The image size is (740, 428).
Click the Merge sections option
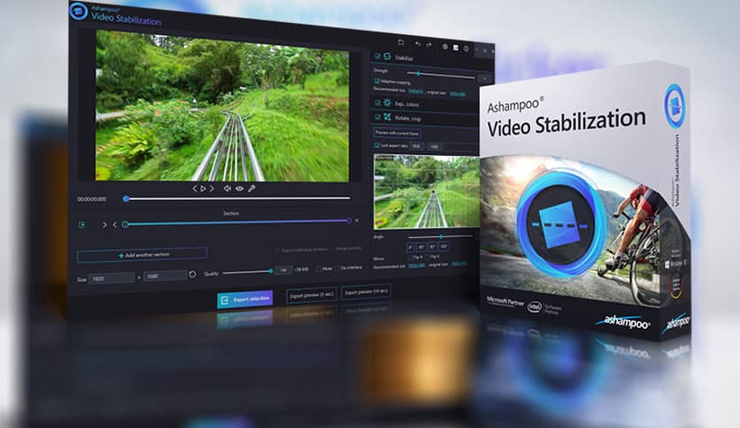coord(348,248)
